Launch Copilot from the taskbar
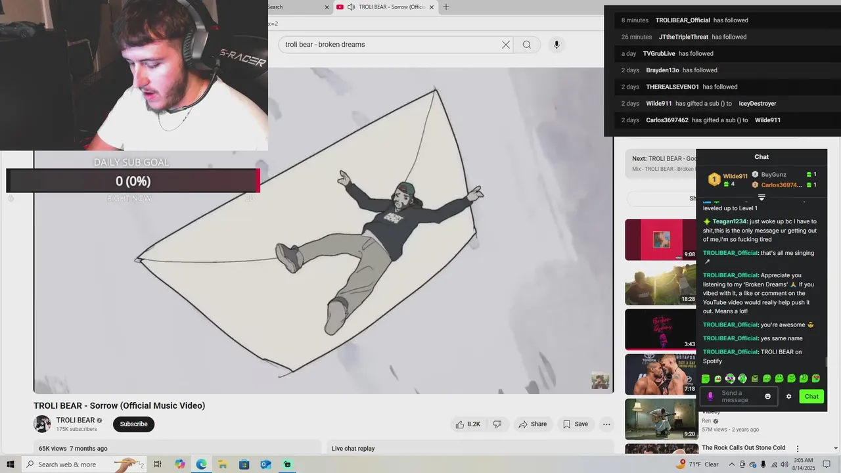This screenshot has height=473, width=841. [x=180, y=464]
